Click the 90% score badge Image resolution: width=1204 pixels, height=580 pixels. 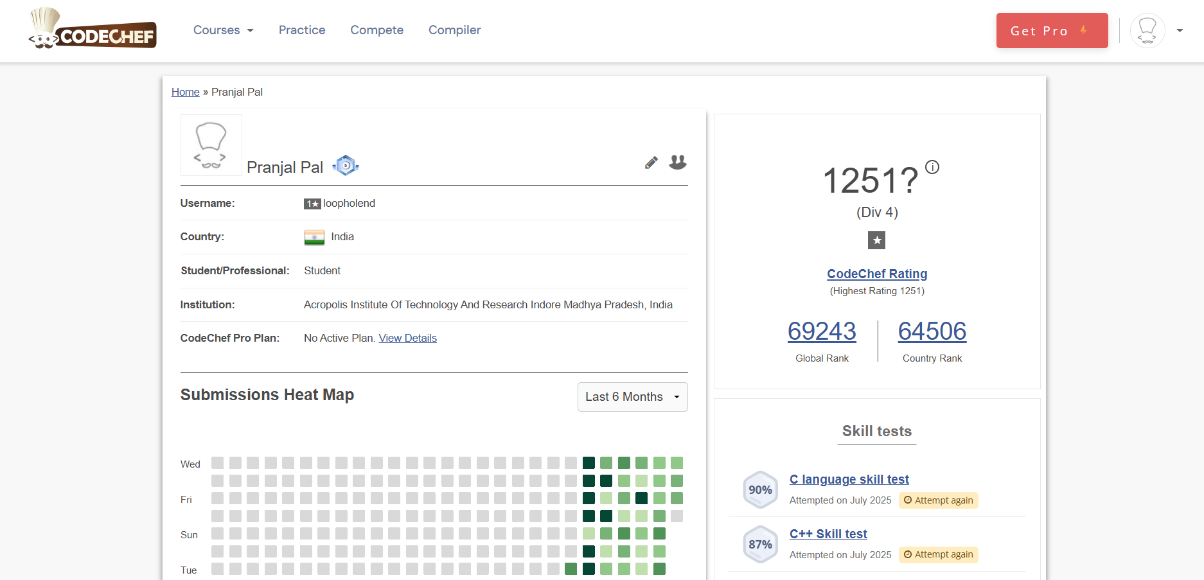point(761,489)
